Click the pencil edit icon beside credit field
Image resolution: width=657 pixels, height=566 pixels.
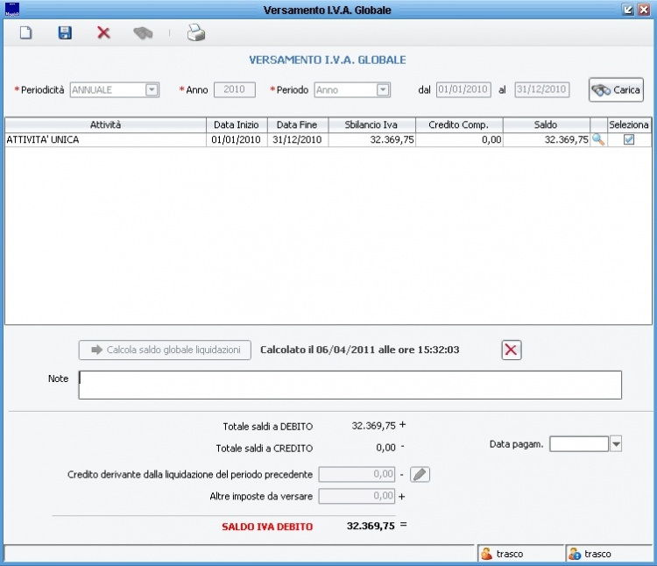click(420, 474)
